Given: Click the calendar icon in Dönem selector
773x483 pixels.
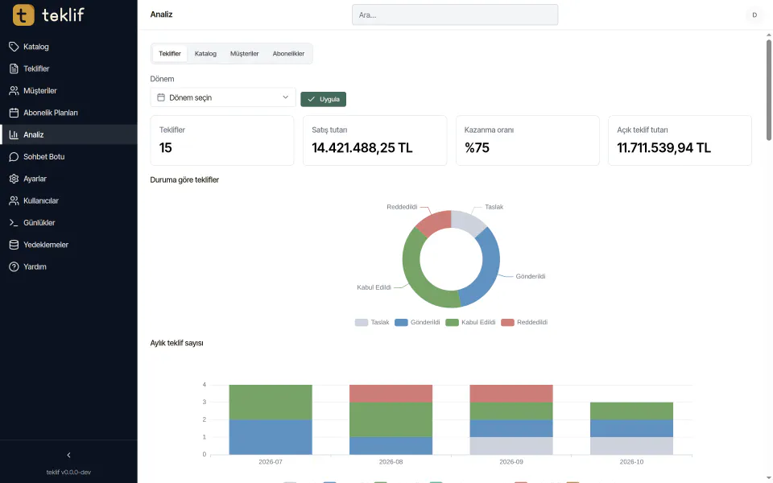Looking at the screenshot, I should (x=161, y=97).
